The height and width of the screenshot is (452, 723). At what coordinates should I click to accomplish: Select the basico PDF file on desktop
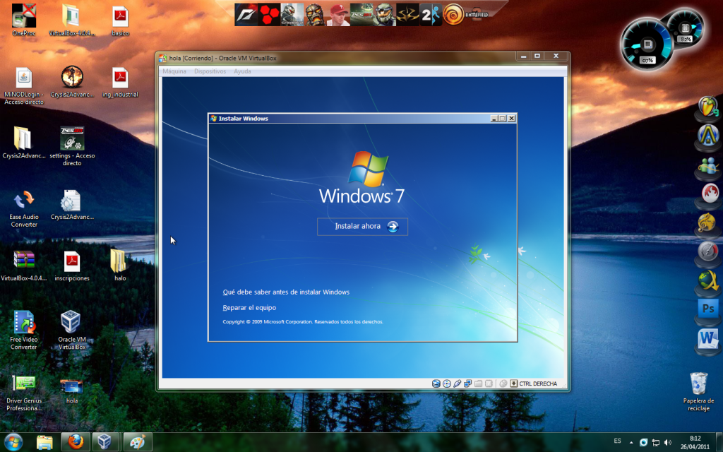[x=120, y=20]
